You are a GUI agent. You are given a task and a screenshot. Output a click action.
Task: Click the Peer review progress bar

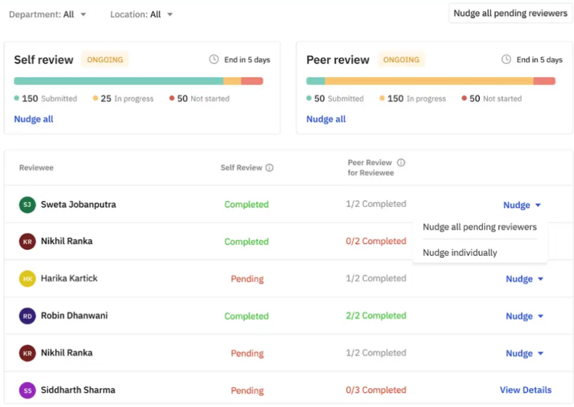(x=431, y=81)
